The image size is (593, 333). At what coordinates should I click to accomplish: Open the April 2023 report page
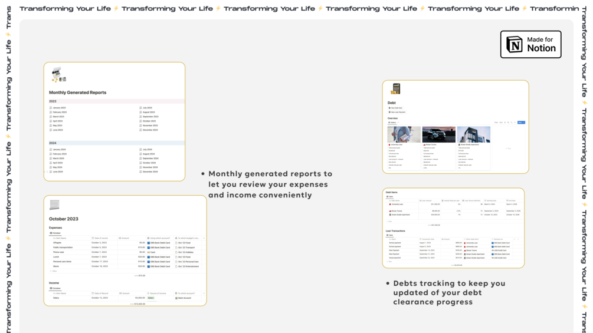[x=57, y=121]
